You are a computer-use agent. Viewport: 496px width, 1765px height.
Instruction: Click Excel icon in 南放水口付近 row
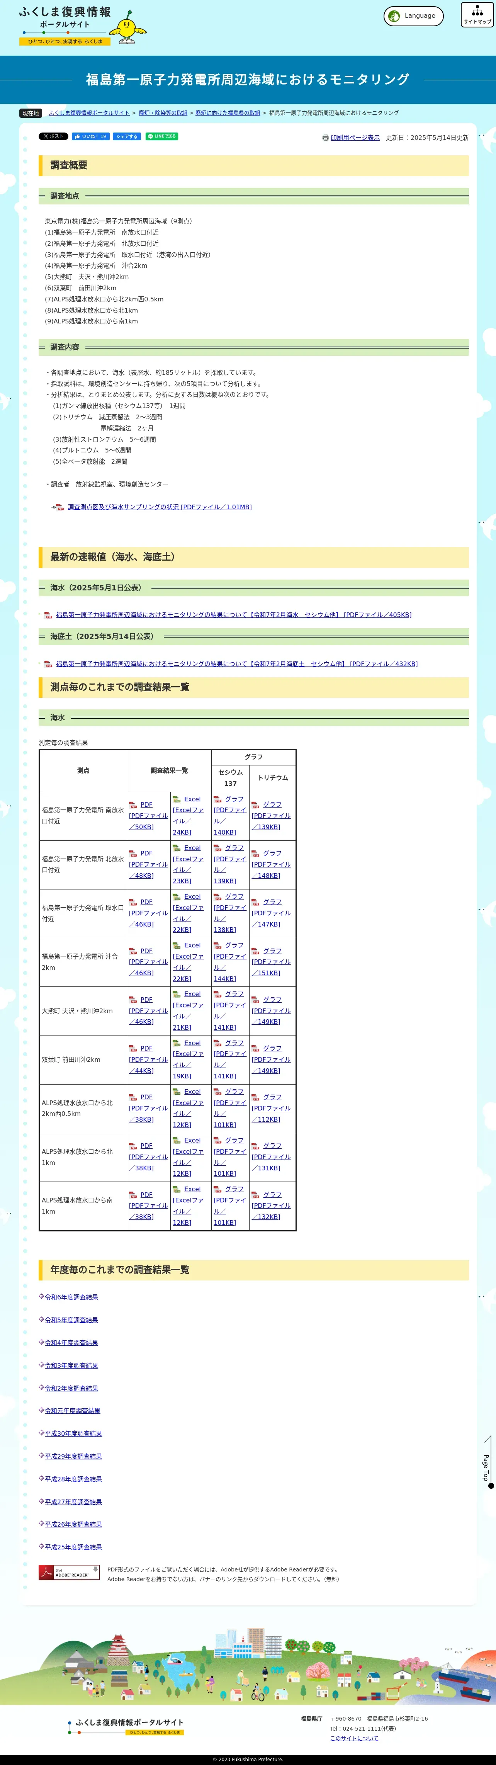pos(177,799)
